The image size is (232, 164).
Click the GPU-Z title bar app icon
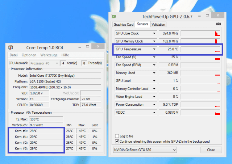(x=114, y=16)
